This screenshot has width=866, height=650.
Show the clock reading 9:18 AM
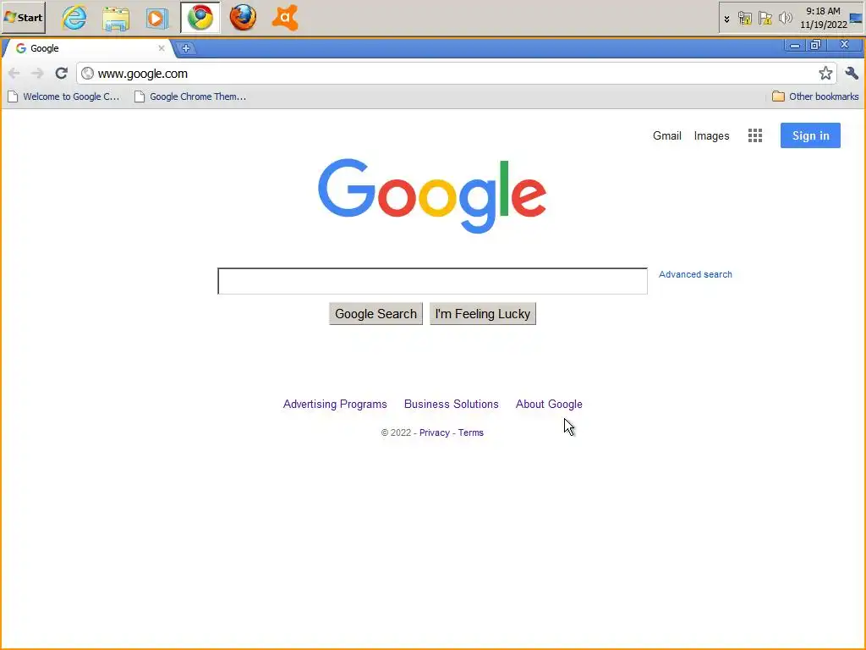823,11
